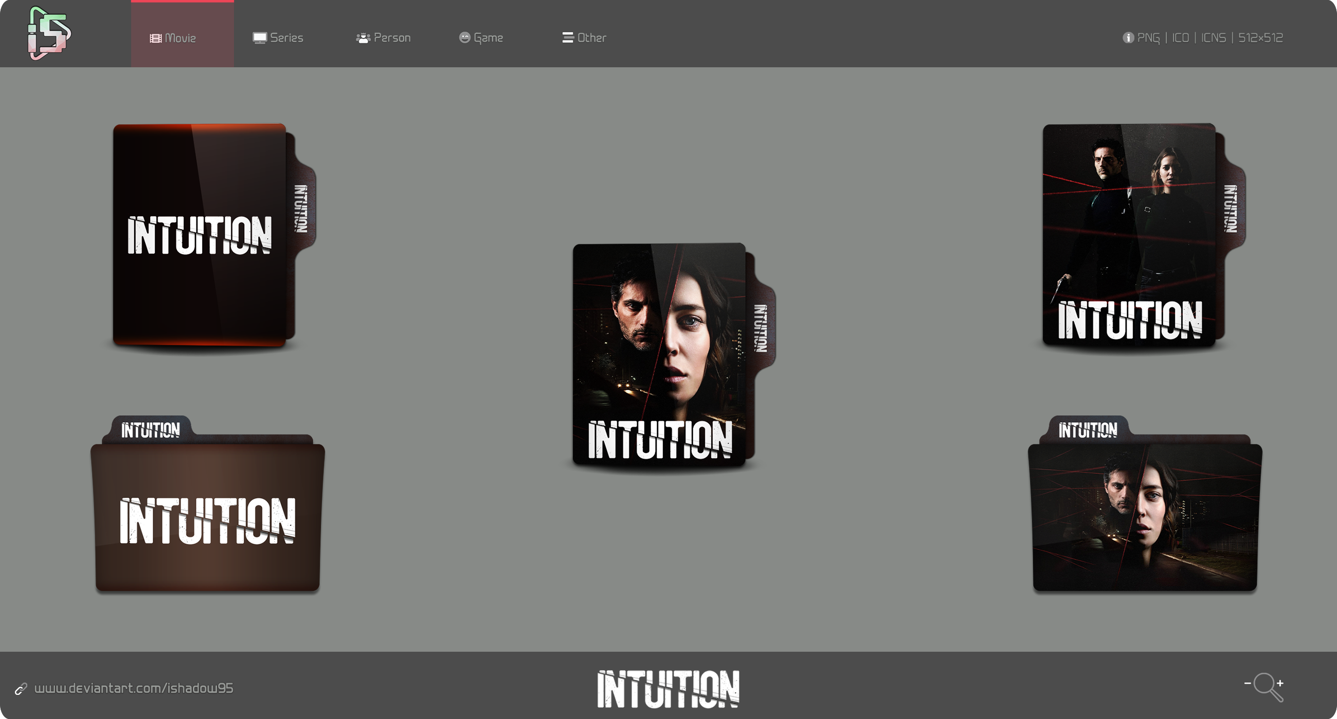Click the chain link icon beside deviantart URL
Screen dimensions: 1337x719
pyautogui.click(x=21, y=689)
